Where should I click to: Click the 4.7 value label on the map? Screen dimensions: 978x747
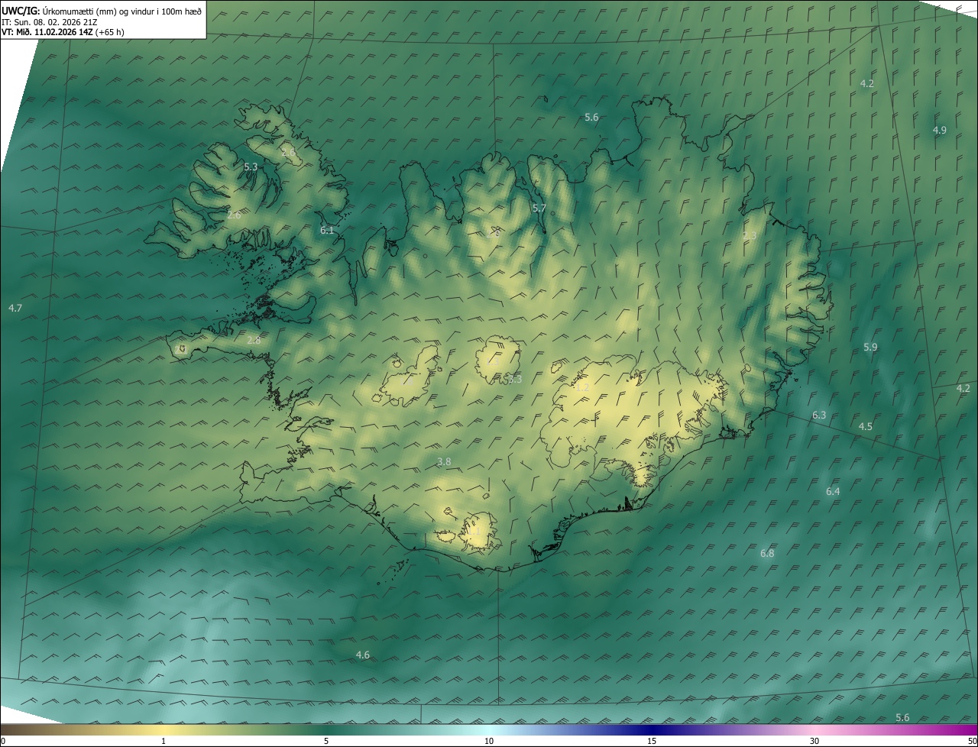point(15,308)
